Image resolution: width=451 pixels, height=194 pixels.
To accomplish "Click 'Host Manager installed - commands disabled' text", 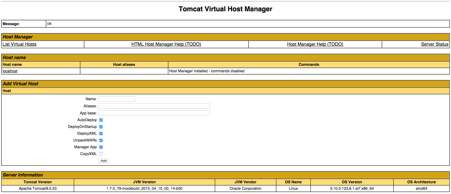I will tap(207, 71).
